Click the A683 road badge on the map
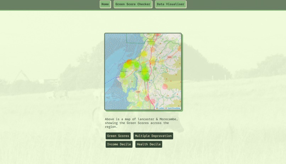286x164 pixels. 170,57
